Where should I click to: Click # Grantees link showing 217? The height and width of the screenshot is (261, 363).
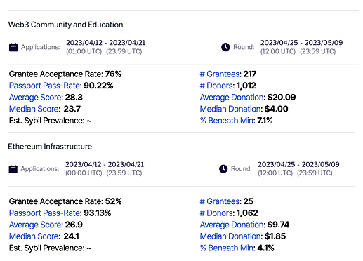(x=220, y=74)
